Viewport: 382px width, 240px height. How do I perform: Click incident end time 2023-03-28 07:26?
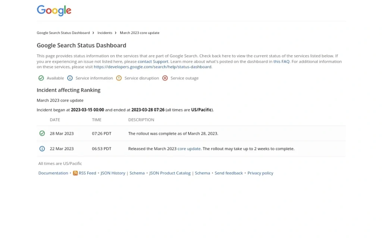coord(148,110)
